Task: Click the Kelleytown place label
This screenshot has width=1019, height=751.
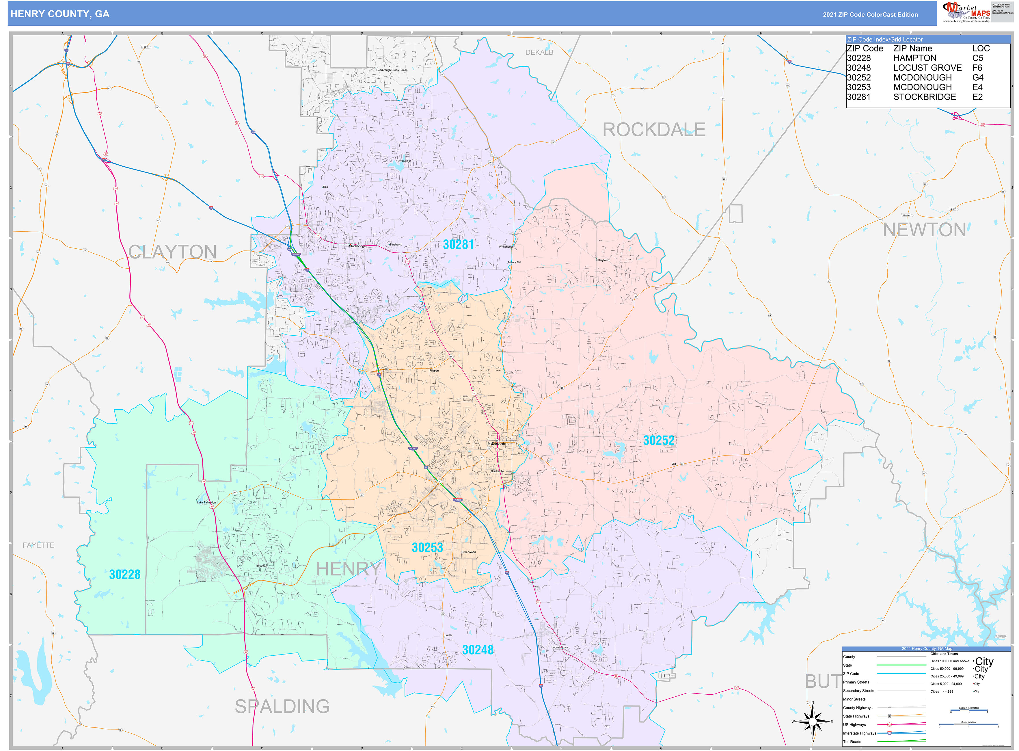Action: [602, 260]
